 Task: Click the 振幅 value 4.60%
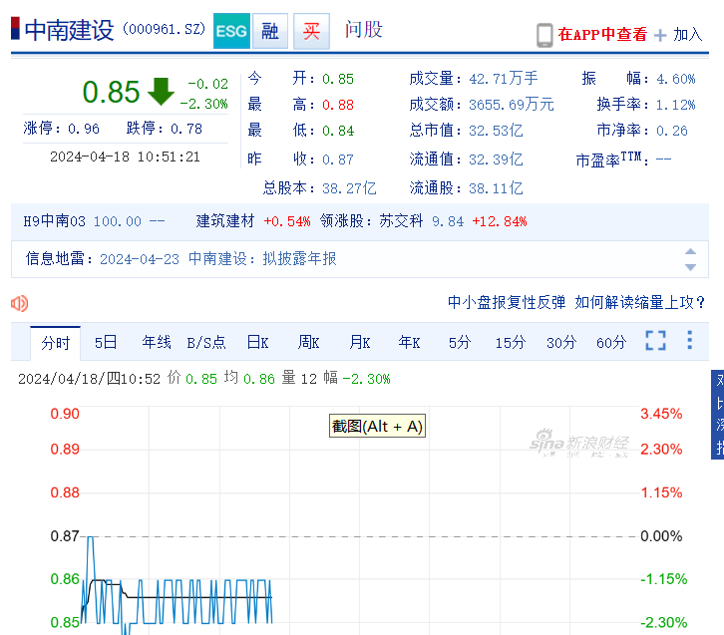click(676, 79)
